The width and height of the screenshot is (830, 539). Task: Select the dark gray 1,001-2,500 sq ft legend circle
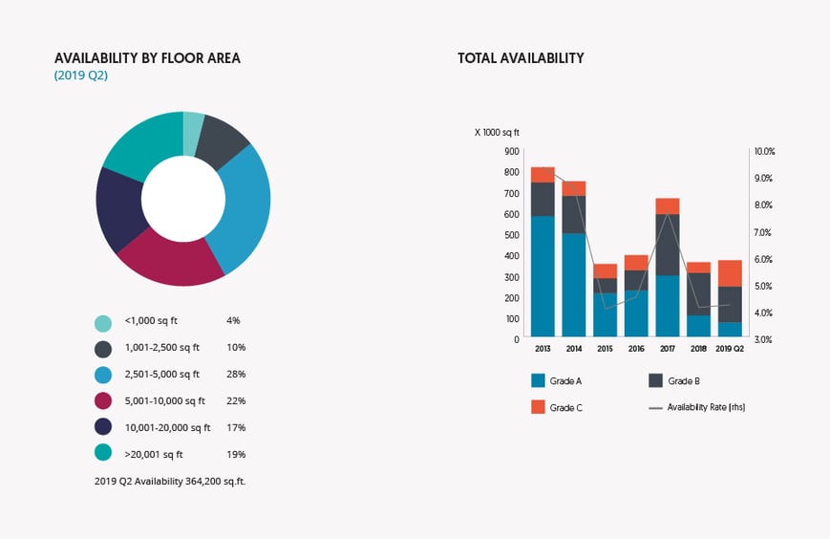102,348
